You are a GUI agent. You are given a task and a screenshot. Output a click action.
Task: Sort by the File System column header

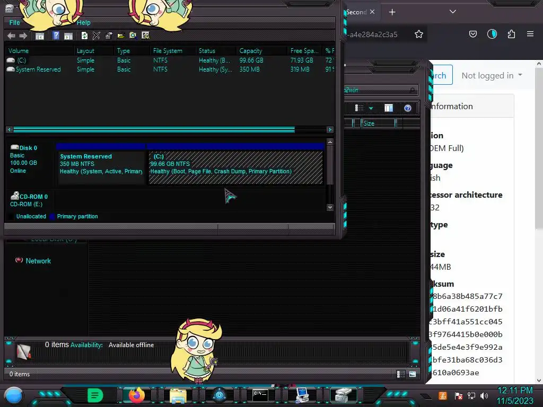(173, 50)
